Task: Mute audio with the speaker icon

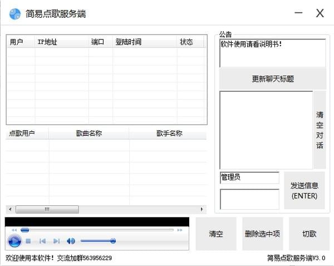Action: tap(71, 241)
